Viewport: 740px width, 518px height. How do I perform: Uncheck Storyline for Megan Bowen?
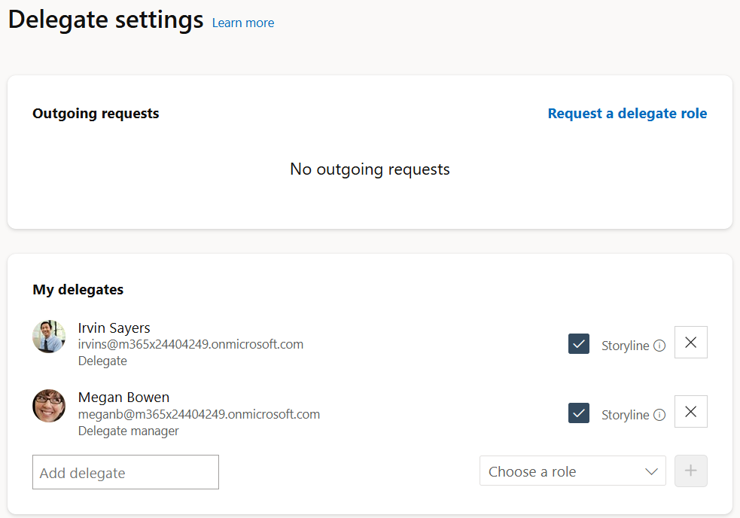pyautogui.click(x=579, y=413)
